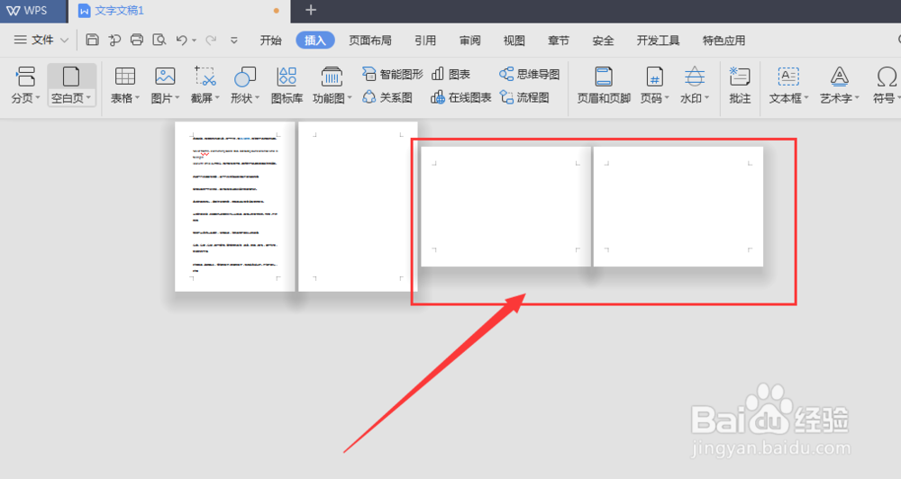
Task: Switch to the 章节 Chapter tab
Action: [558, 41]
